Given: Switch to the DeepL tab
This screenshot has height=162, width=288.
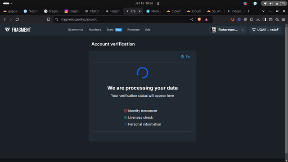Looking at the screenshot, I should (x=235, y=11).
